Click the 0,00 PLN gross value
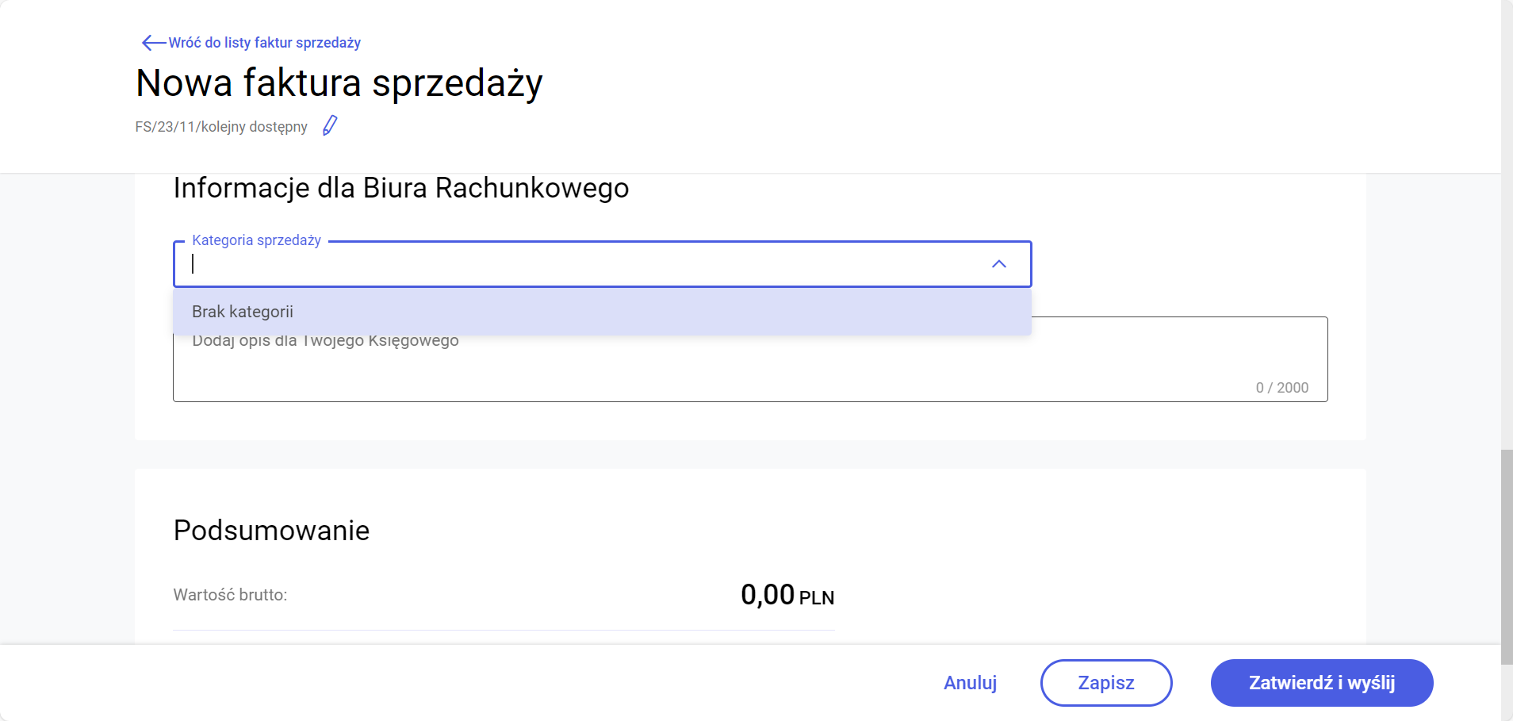Image resolution: width=1513 pixels, height=721 pixels. [x=787, y=595]
